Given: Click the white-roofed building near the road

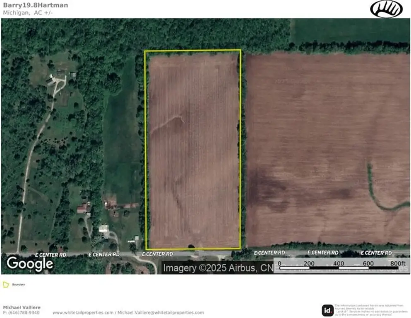Looking at the screenshot, I should click(103, 229).
